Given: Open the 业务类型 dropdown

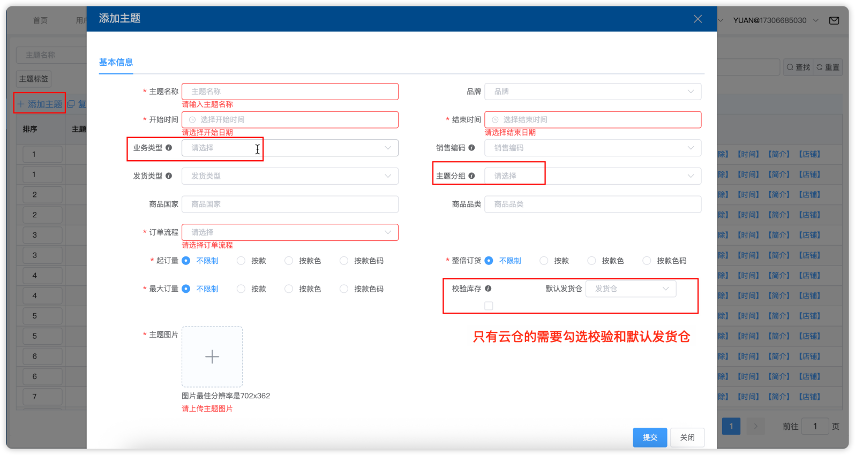Looking at the screenshot, I should click(290, 148).
